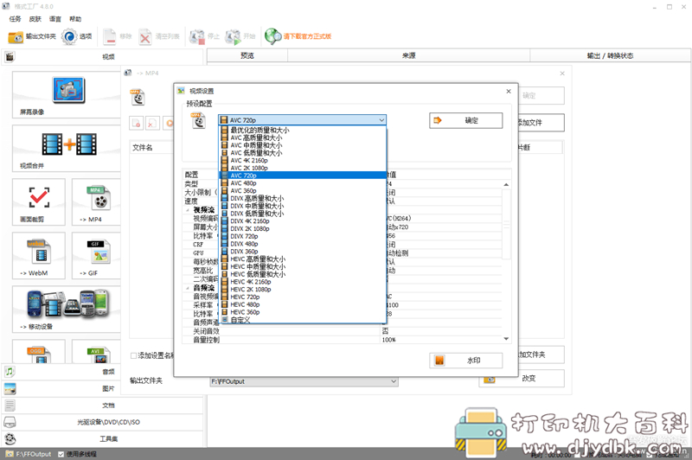Click the settings list scrollbar thumb
This screenshot has width=692, height=460.
(506, 224)
